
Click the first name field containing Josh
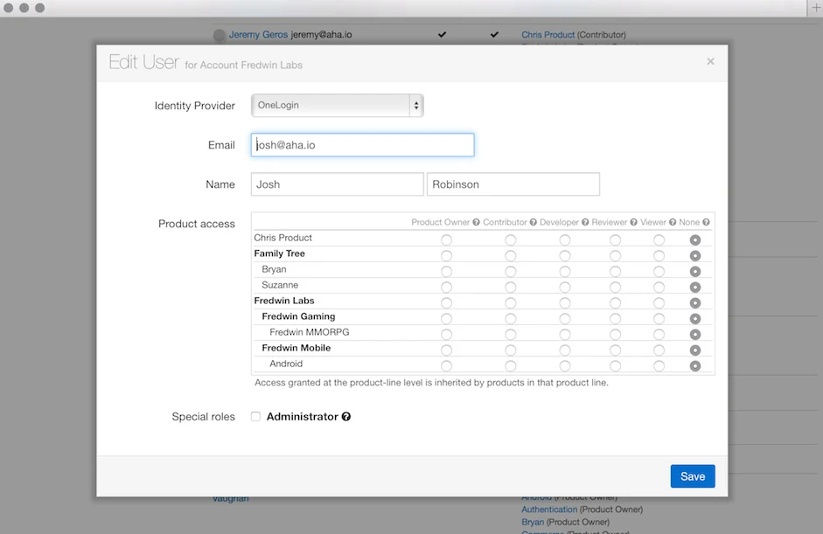pos(337,184)
